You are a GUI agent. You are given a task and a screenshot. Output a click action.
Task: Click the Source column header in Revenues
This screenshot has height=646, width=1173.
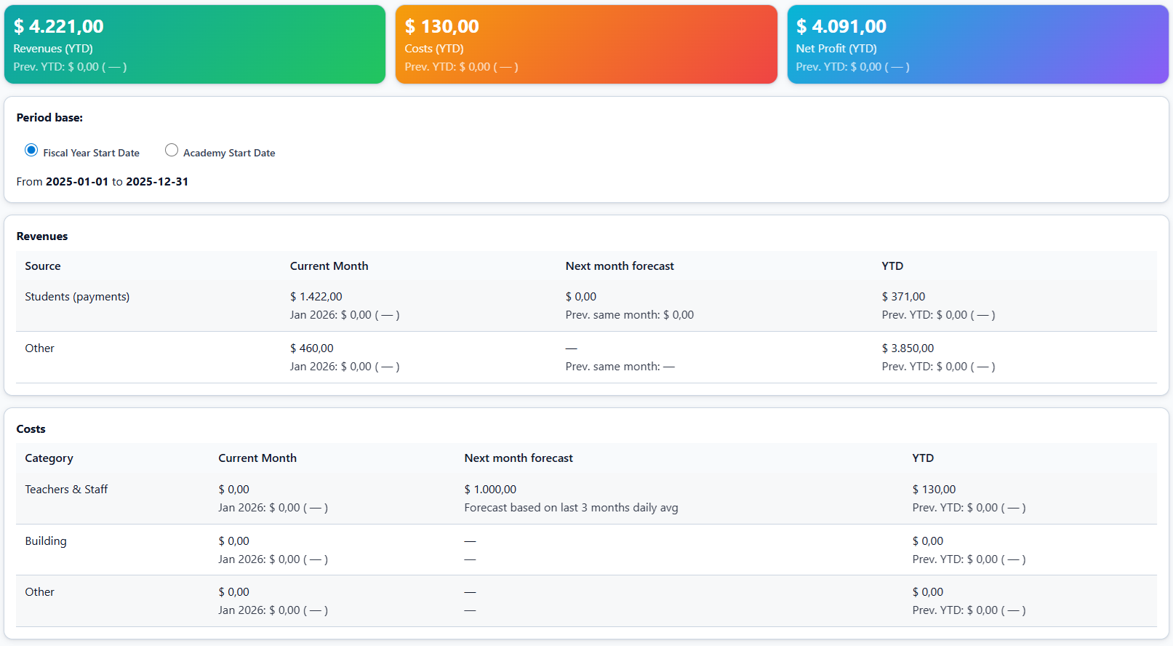point(43,266)
